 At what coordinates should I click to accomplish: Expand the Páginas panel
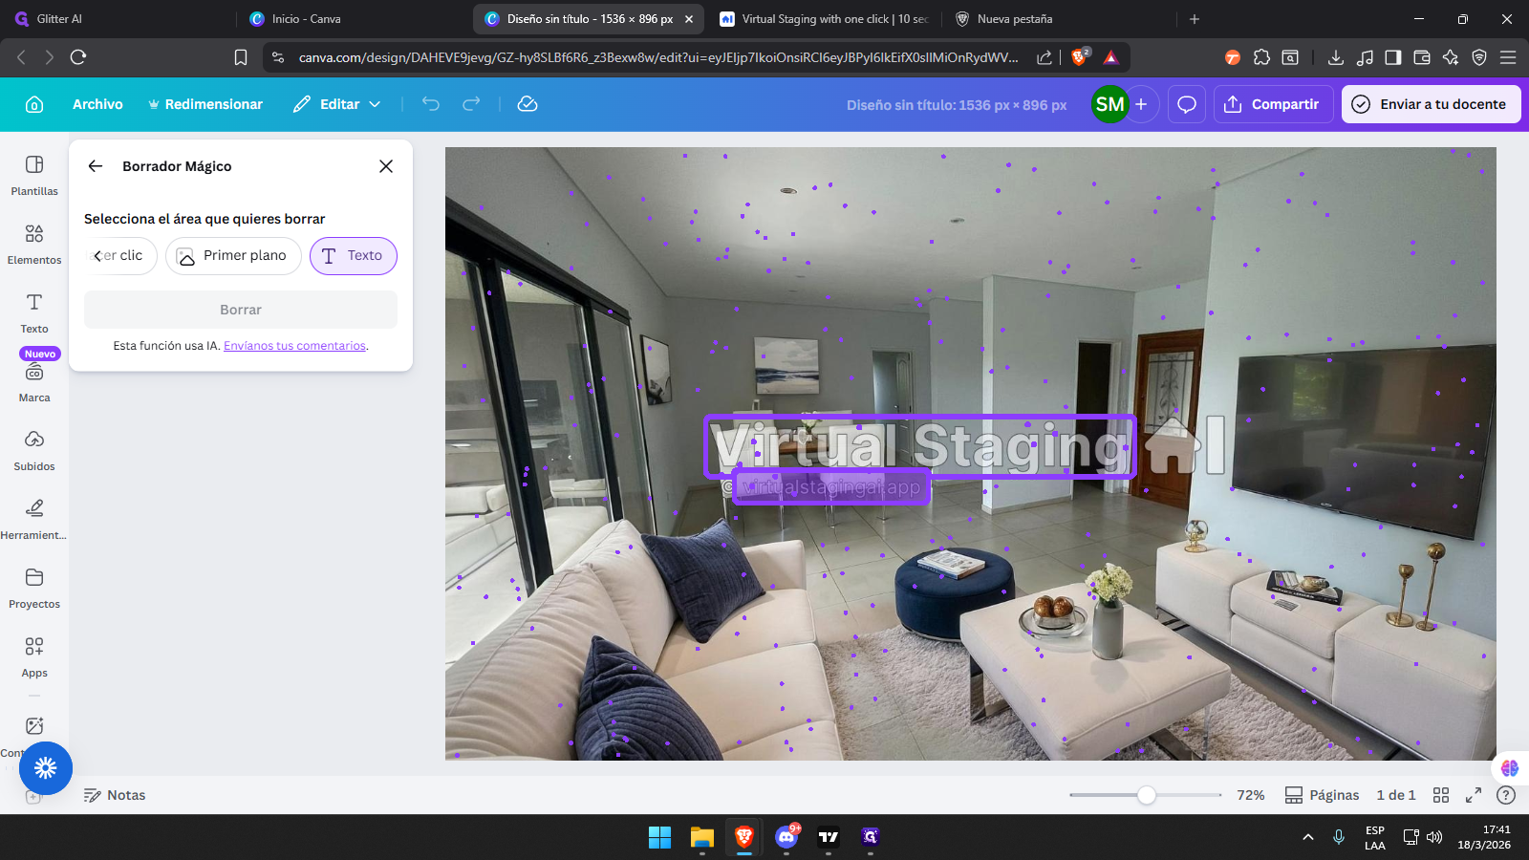pyautogui.click(x=1322, y=795)
